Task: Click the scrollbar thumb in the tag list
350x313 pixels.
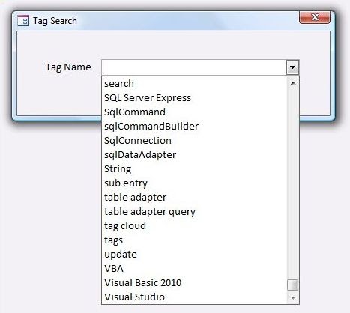Action: coord(293,285)
